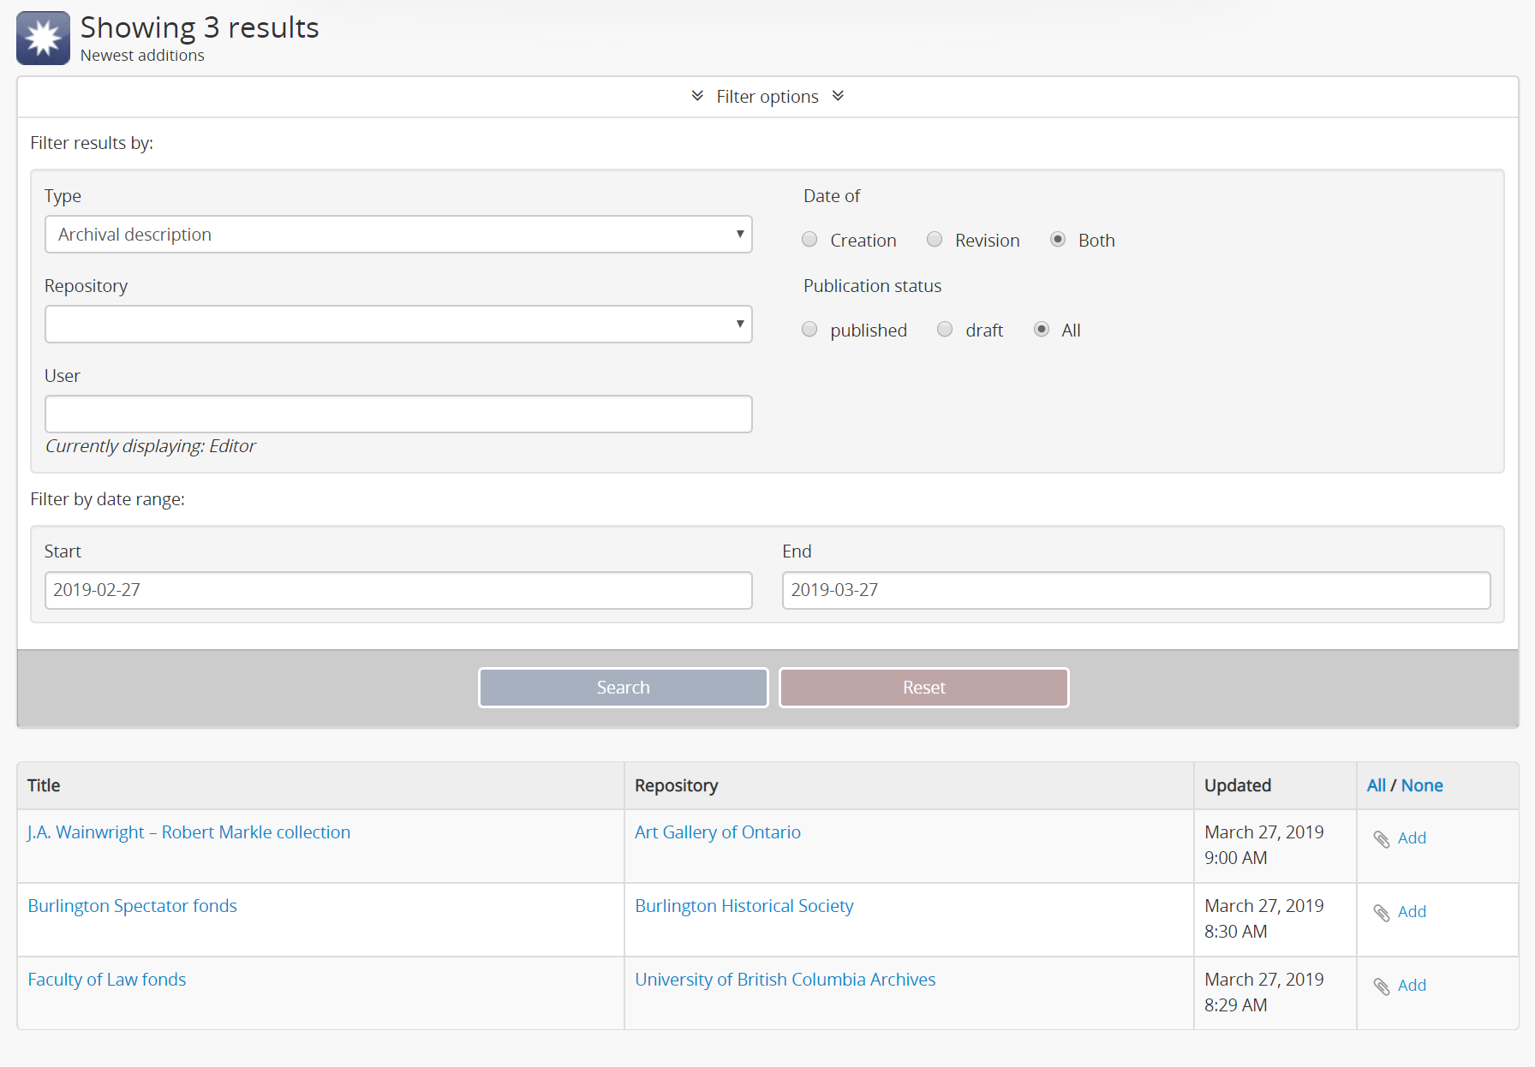
Task: Click right double-chevron beside Filter options
Action: tap(838, 96)
